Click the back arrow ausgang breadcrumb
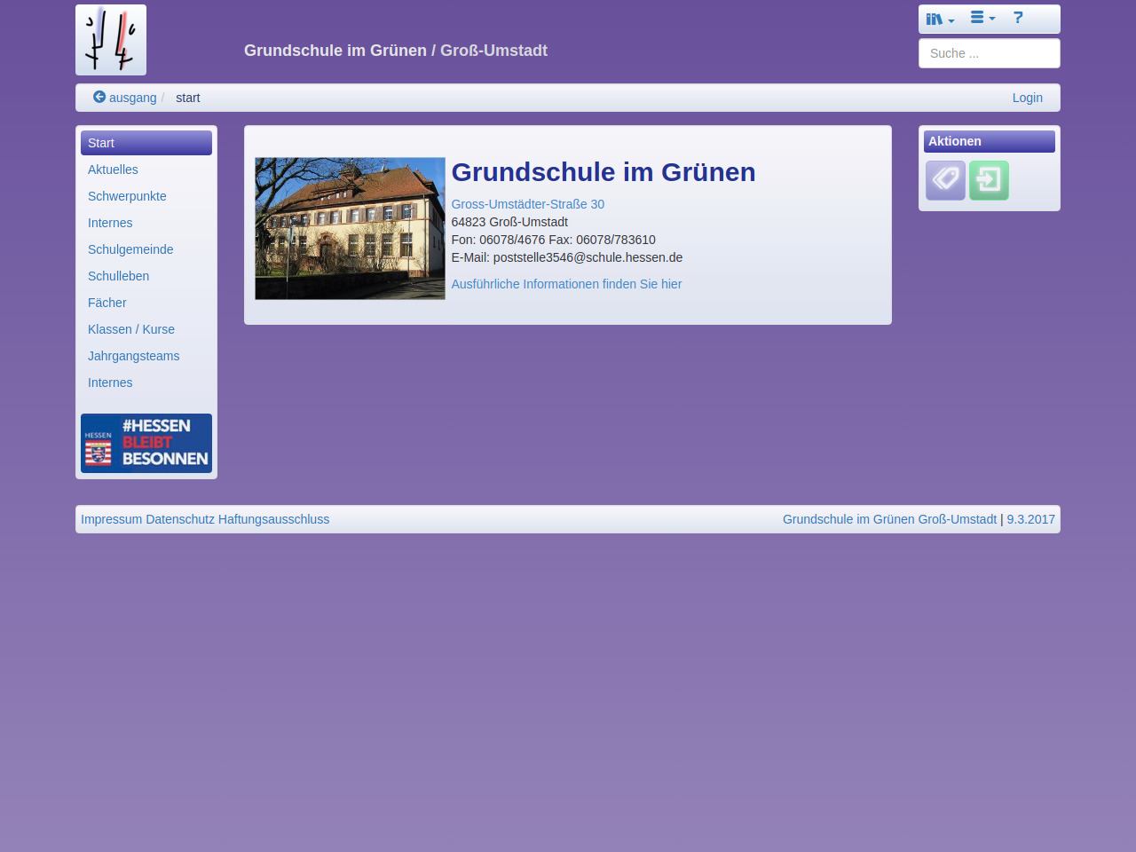1136x852 pixels. [125, 98]
